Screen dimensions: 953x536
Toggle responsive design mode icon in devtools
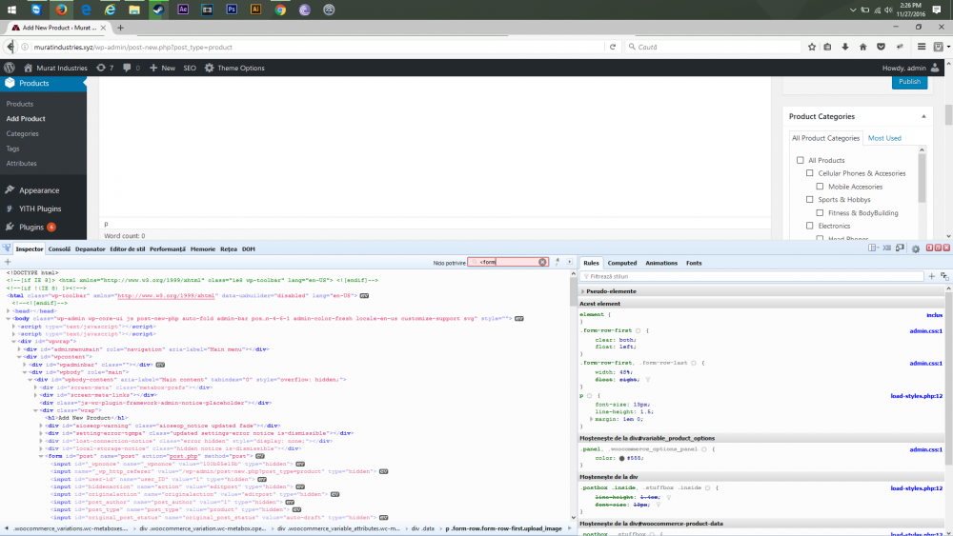pyautogui.click(x=901, y=248)
